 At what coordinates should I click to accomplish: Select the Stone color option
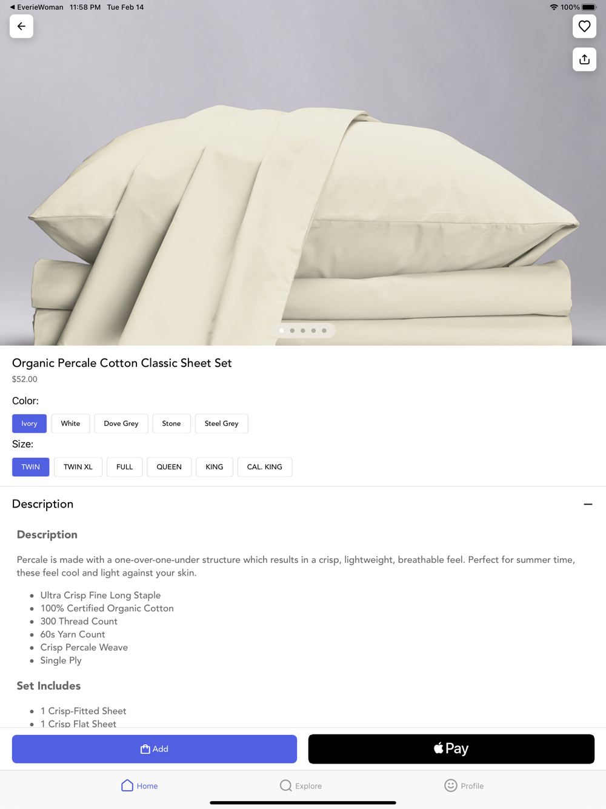[171, 423]
